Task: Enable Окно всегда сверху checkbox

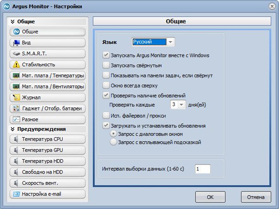Action: [x=107, y=86]
